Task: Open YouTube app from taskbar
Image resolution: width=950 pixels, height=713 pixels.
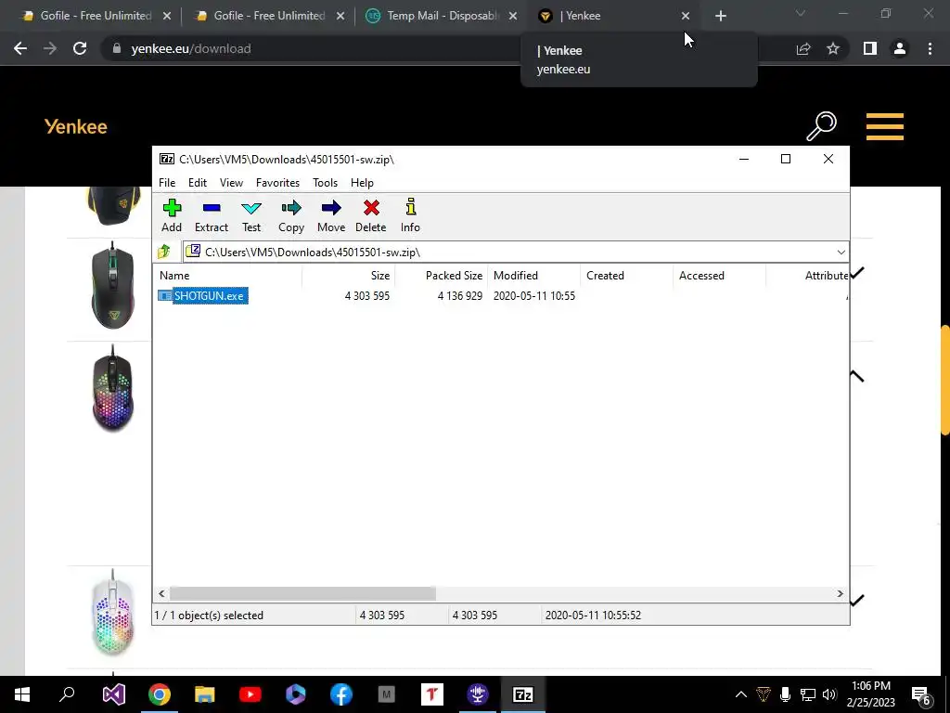Action: (x=250, y=694)
